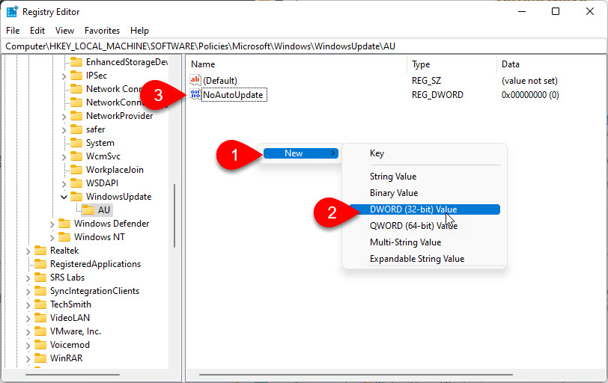Viewport: 608px width, 383px height.
Task: Open the Help menu
Action: point(139,31)
